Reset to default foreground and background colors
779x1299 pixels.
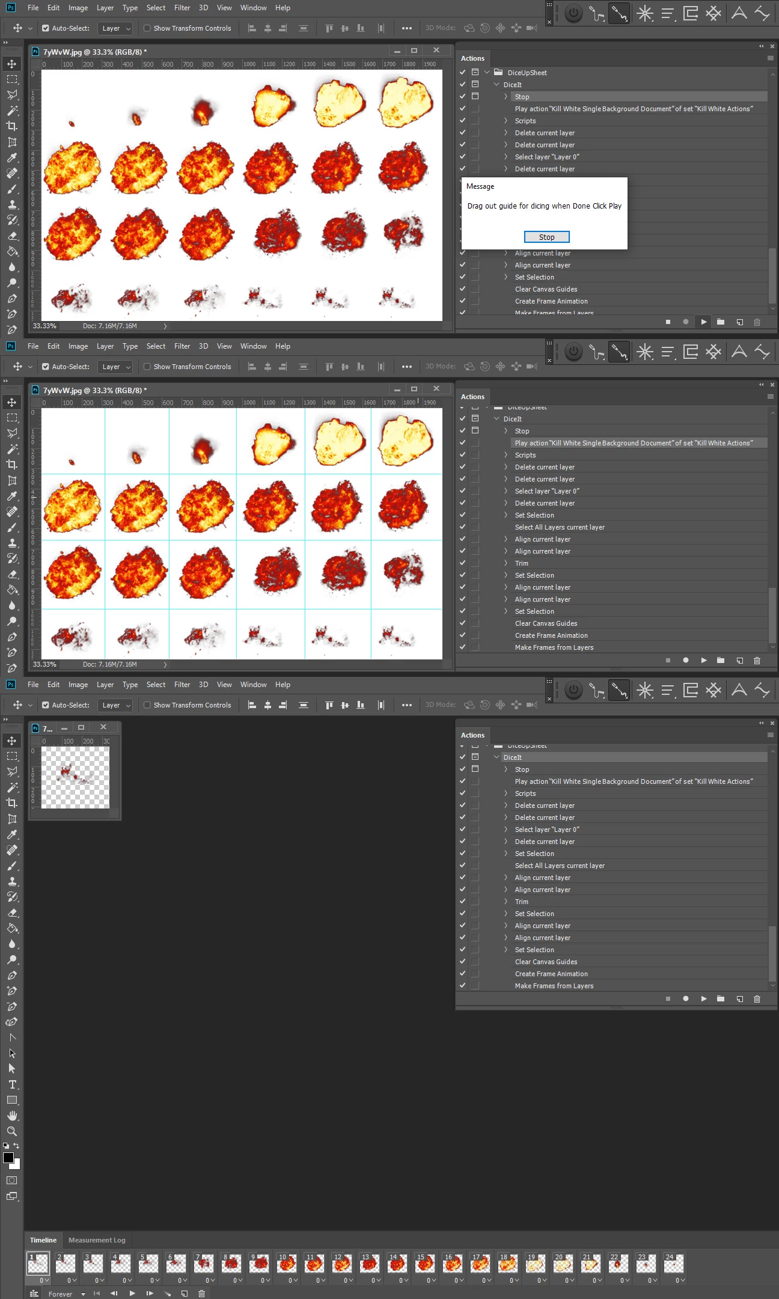(x=6, y=1146)
